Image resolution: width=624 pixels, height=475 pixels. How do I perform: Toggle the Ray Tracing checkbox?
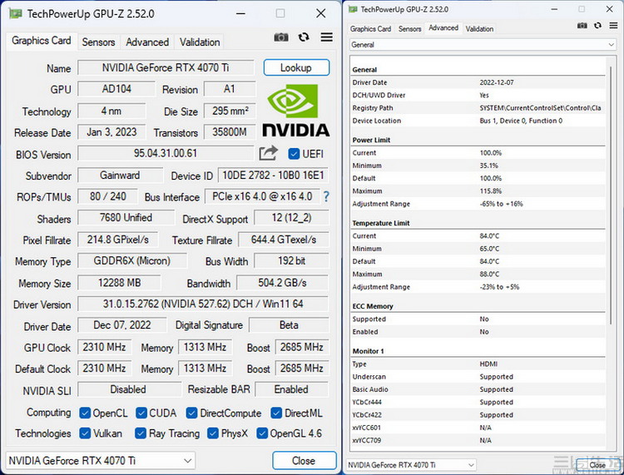pos(141,433)
